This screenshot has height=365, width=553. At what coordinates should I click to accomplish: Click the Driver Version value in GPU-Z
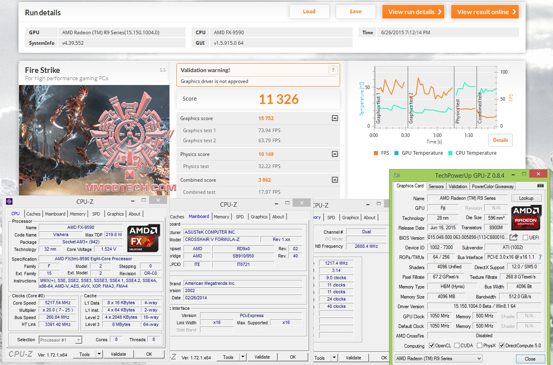(484, 306)
